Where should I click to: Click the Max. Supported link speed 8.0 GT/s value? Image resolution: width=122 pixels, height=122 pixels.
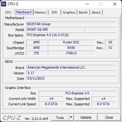(x=104, y=104)
